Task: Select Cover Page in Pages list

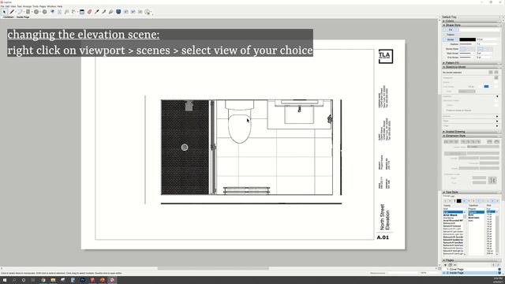Action: (456, 269)
